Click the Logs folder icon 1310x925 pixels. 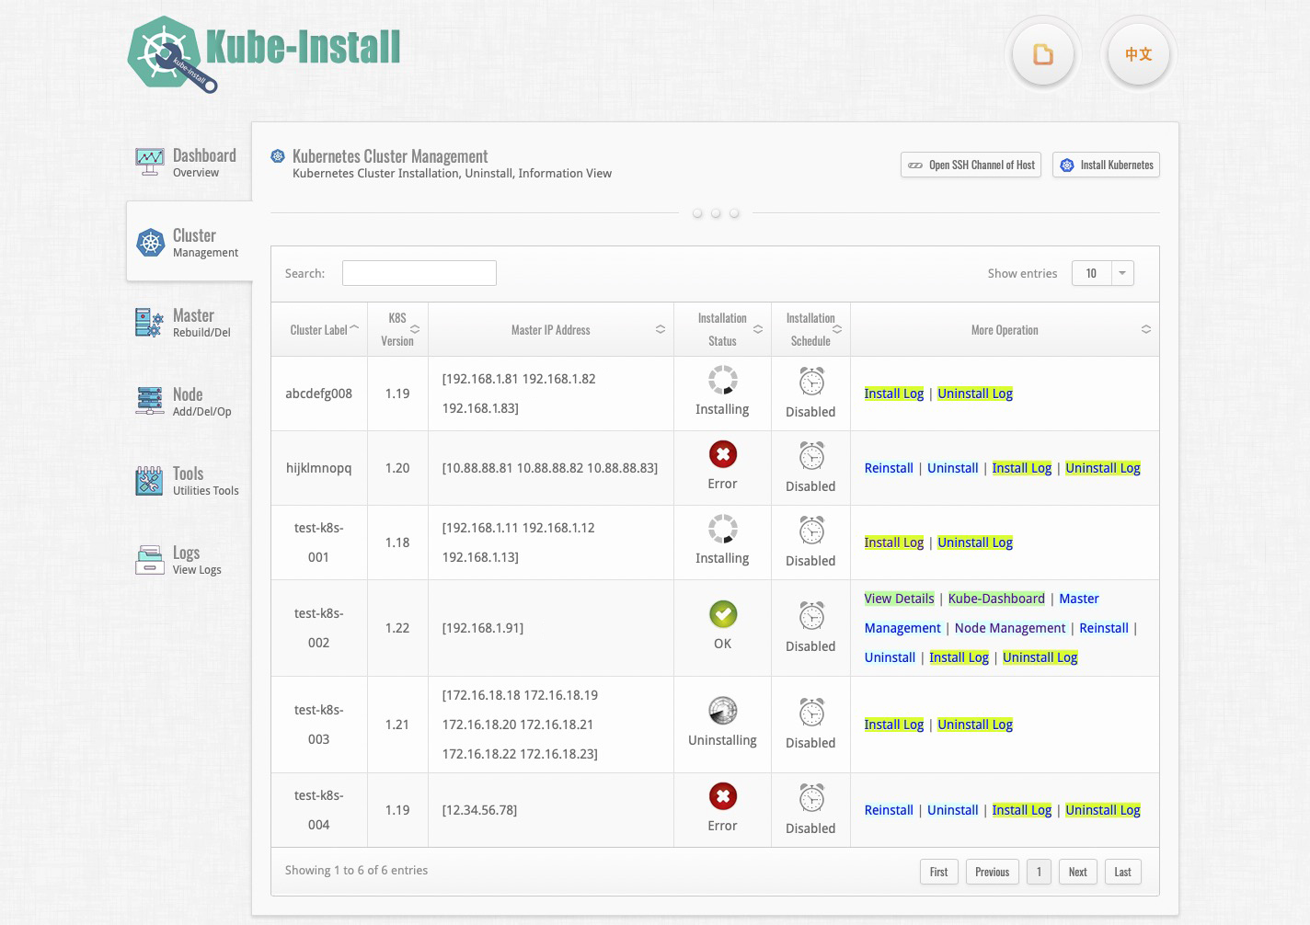(x=149, y=559)
